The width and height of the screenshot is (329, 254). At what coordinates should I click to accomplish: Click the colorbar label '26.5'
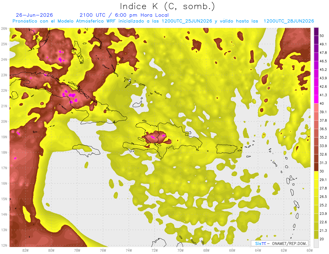pyautogui.click(x=323, y=197)
